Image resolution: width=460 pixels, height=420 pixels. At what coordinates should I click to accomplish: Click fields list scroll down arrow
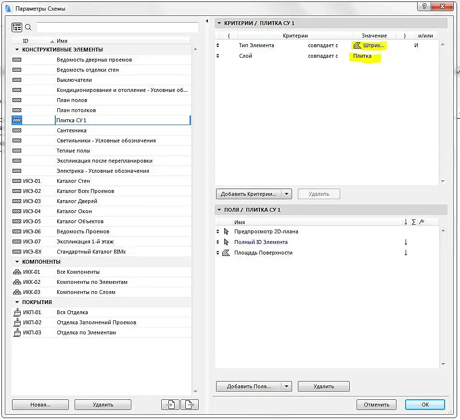pyautogui.click(x=443, y=364)
